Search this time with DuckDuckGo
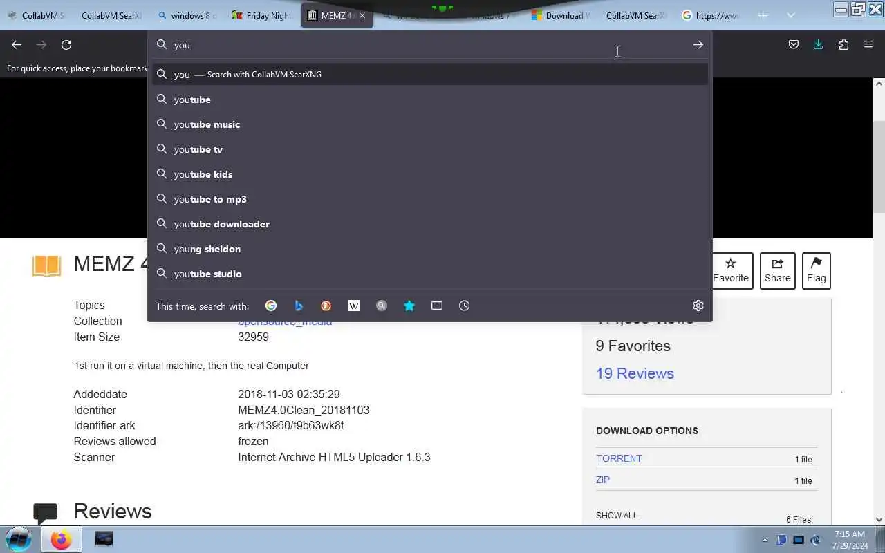The image size is (885, 553). pos(326,306)
